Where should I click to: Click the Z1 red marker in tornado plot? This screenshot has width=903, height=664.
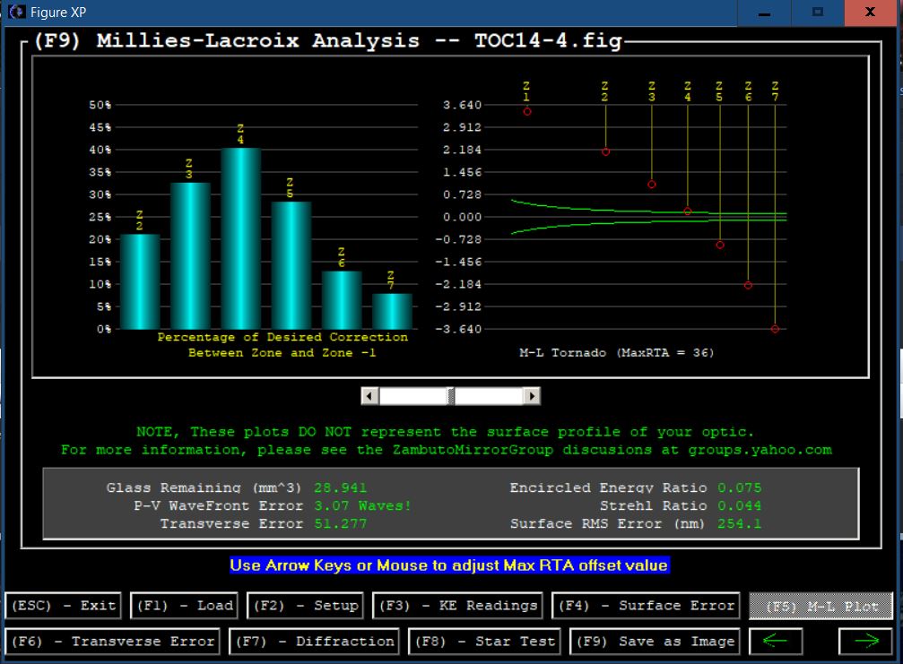tap(527, 112)
